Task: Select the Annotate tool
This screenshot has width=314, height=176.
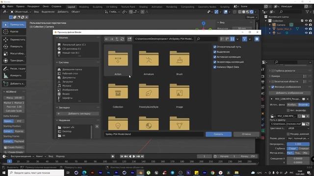Action: [x=14, y=68]
